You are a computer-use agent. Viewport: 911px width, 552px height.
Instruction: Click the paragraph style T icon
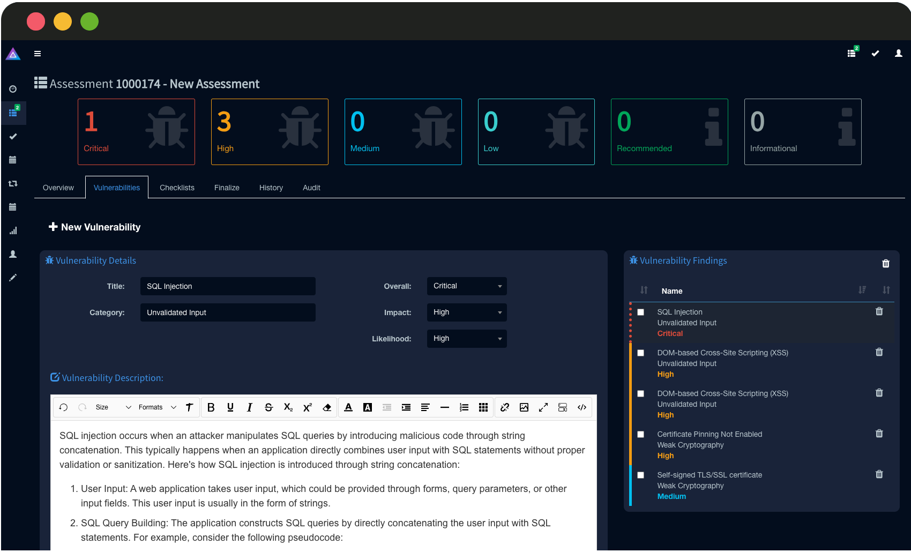click(x=189, y=407)
